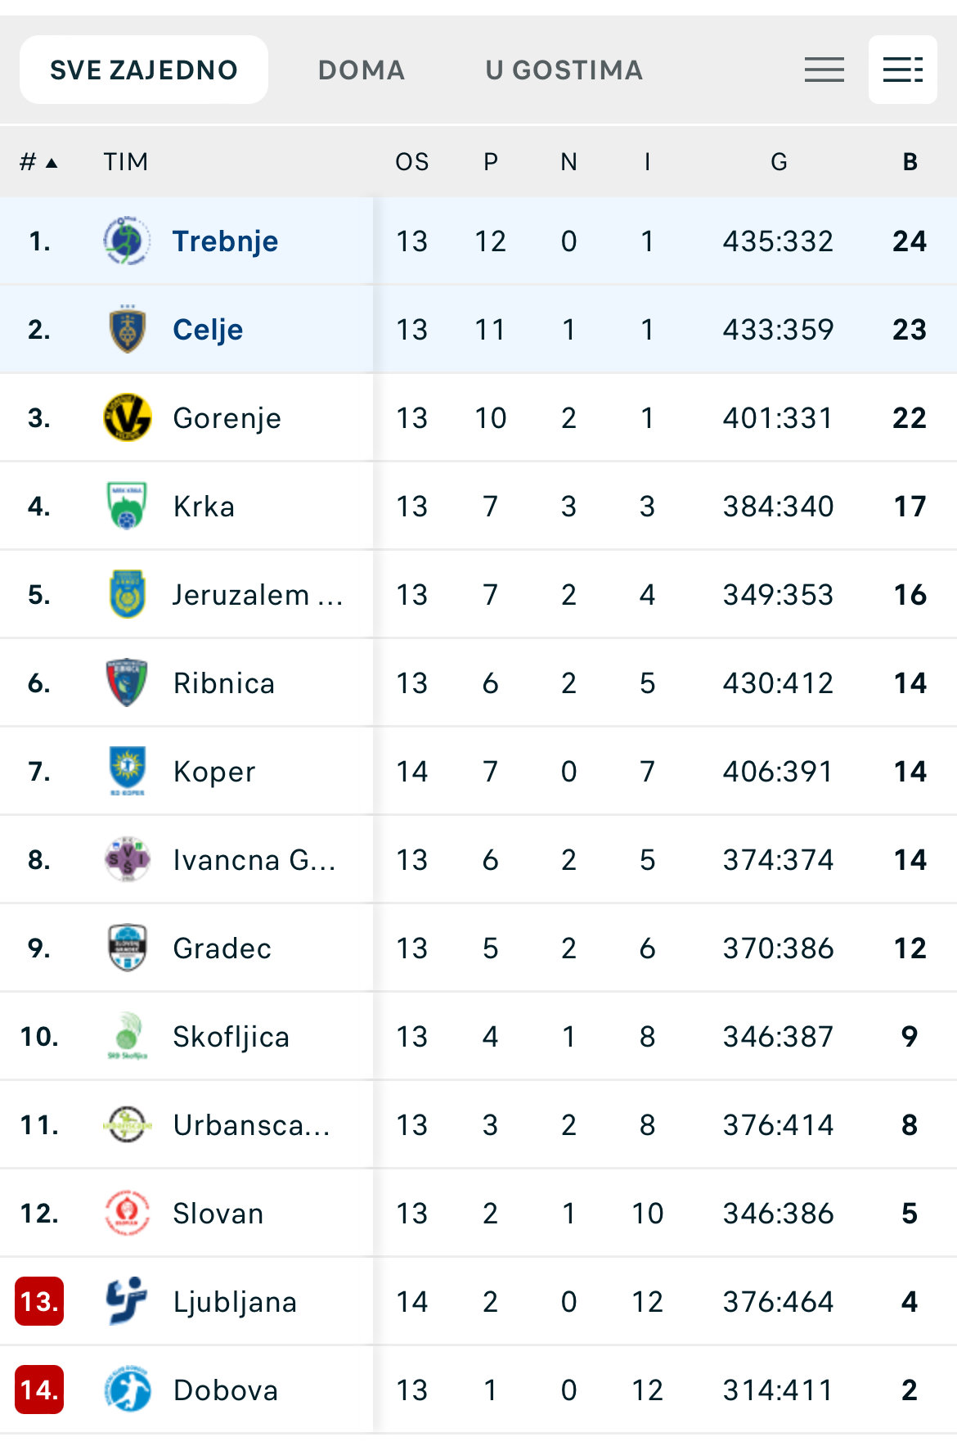Click the Slovan club badge
The height and width of the screenshot is (1455, 957).
click(127, 1213)
